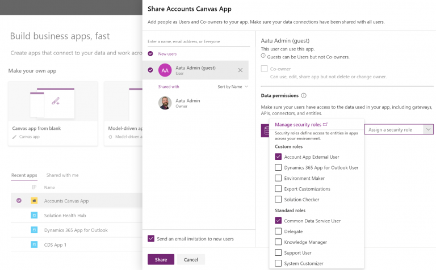The width and height of the screenshot is (436, 270).
Task: Click the Model-driven app gear icon
Action: 110,137
